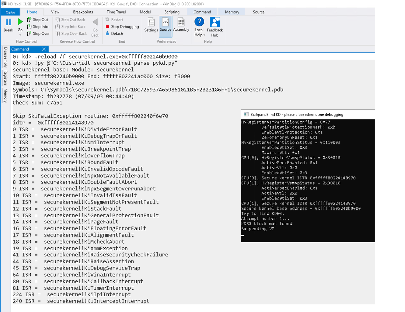Switch to the Home ribbon tab

pos(32,12)
